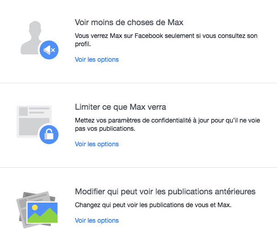Click the blue padlock badge icon

pyautogui.click(x=49, y=134)
